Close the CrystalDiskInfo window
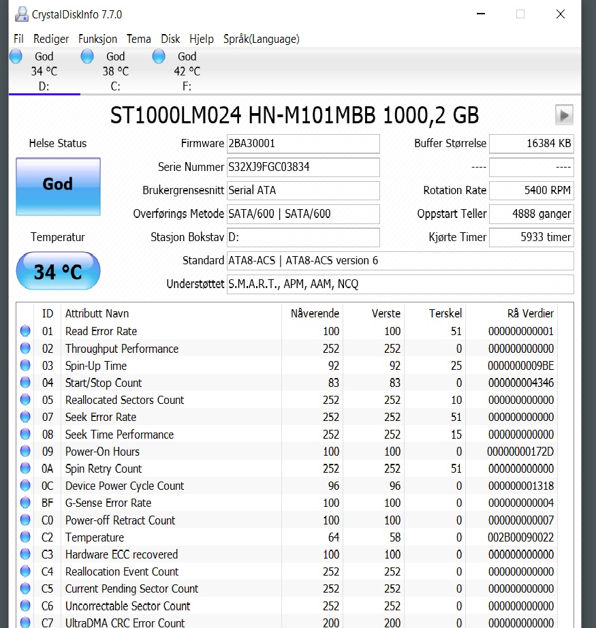The height and width of the screenshot is (628, 596). [x=561, y=14]
